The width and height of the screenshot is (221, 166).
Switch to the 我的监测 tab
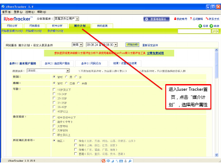pos(102,26)
